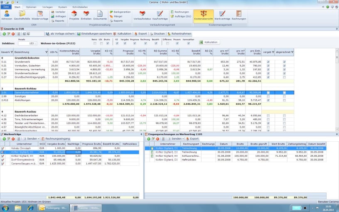Open Werkverträge in Kostenmanagement
339x212 pixels.
(x=222, y=15)
